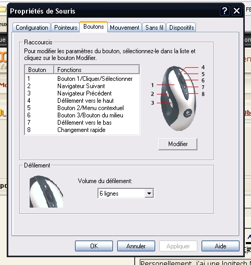Viewport: 251px width, 265px height.
Task: Open the Mouvement tab
Action: pos(124,28)
